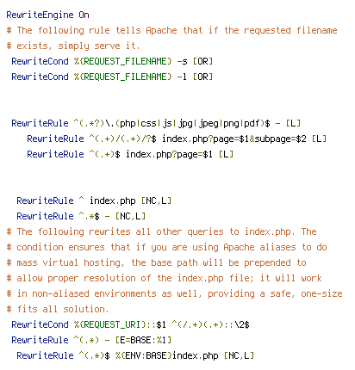Image resolution: width=355 pixels, height=370 pixels.
Task: Click the comment line mentioning Apache aliases
Action: tap(167, 247)
